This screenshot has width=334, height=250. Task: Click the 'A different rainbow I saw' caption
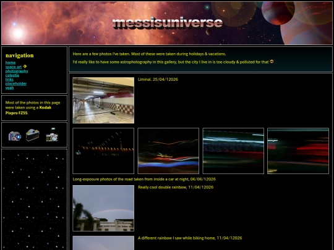[x=190, y=238]
